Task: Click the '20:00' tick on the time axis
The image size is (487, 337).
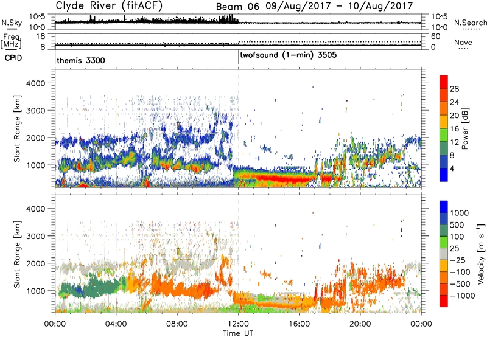Action: pyautogui.click(x=360, y=324)
